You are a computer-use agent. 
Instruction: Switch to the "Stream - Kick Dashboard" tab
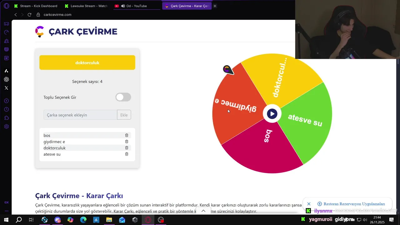tap(36, 6)
